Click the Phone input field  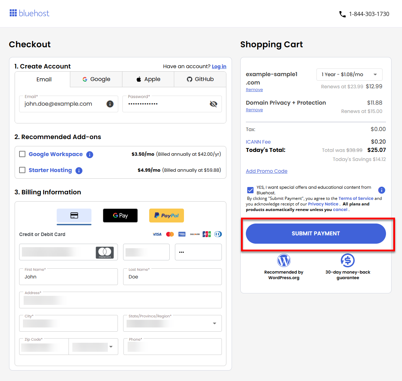(172, 347)
